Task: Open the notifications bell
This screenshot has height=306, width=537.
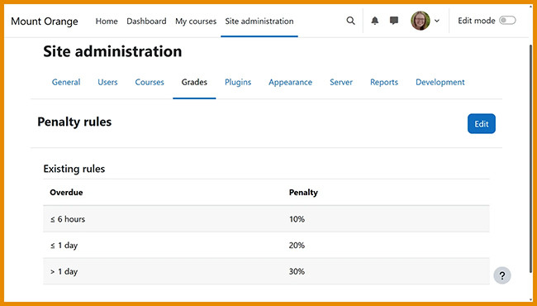Action: 375,21
